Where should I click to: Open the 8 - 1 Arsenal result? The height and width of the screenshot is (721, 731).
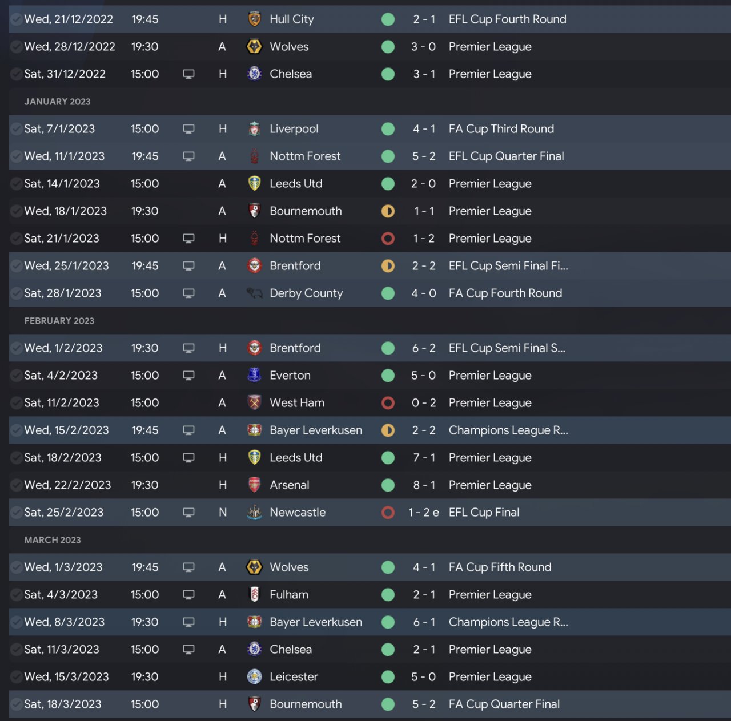click(424, 485)
